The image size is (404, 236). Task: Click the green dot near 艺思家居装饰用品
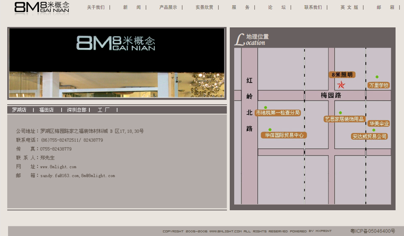click(x=341, y=113)
